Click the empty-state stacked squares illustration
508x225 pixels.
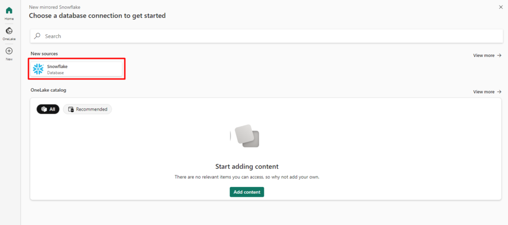point(245,136)
